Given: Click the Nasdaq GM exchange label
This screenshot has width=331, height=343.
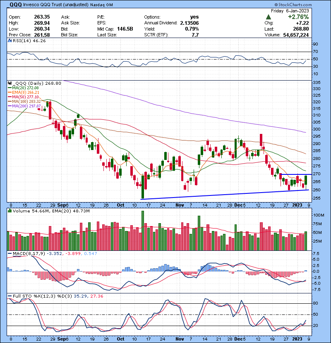Looking at the screenshot, I should pyautogui.click(x=101, y=5).
